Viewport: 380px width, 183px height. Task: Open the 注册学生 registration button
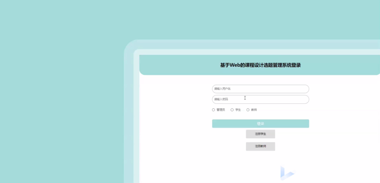[x=261, y=134]
